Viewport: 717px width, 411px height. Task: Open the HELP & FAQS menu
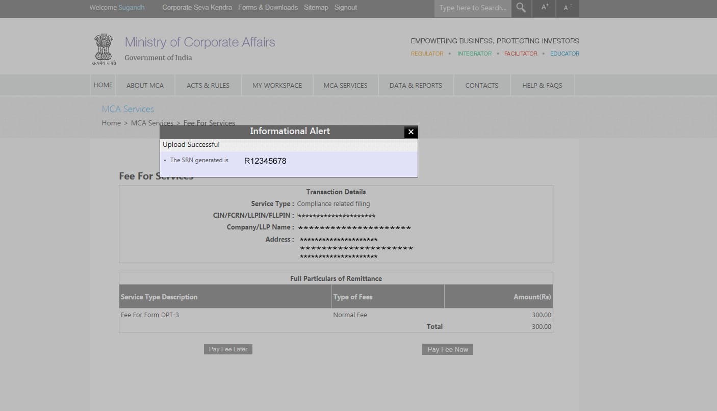542,86
